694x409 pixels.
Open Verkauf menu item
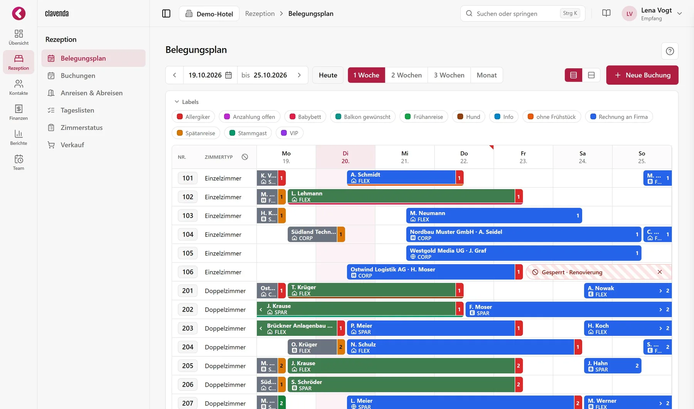pos(93,145)
